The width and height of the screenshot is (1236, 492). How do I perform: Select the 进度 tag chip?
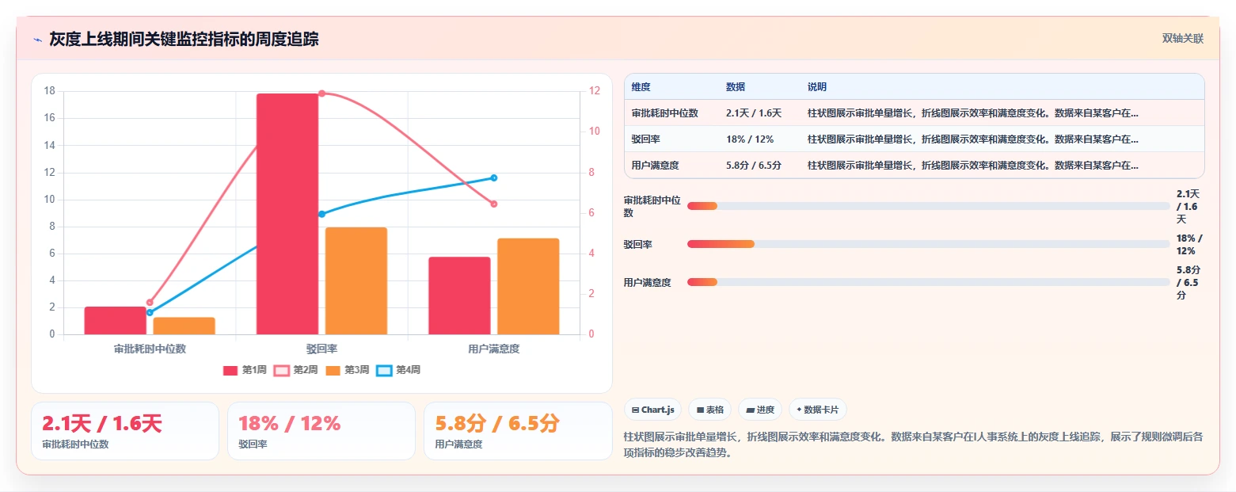pos(760,410)
